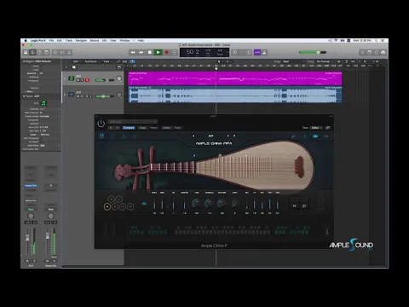The image size is (409, 307).
Task: Open the Help menu
Action: coord(141,41)
